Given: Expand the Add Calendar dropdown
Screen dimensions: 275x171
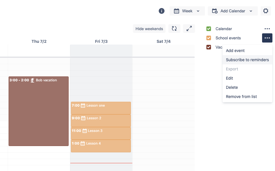Looking at the screenshot, I should click(233, 11).
